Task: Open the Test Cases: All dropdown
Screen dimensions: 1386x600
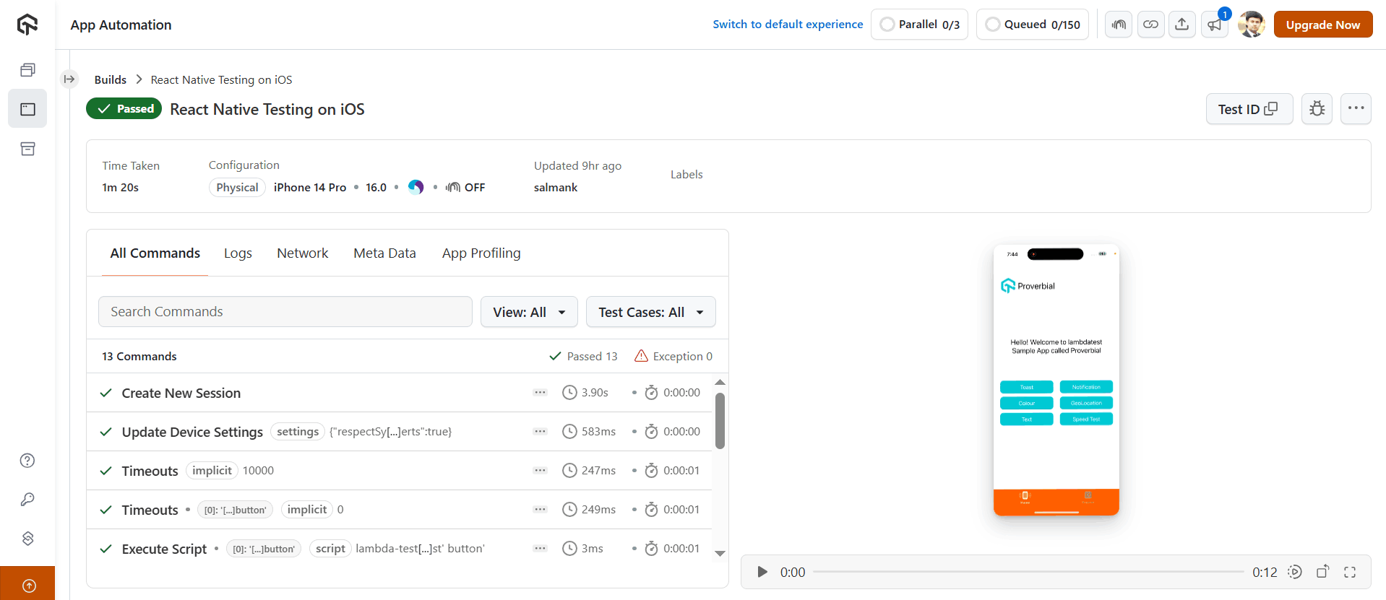Action: pyautogui.click(x=650, y=312)
